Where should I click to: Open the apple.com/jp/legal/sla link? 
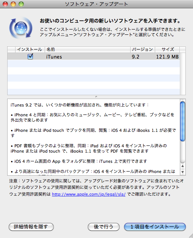click(89, 194)
